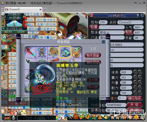This screenshot has width=147, height=122.
Task: Click the 确认加点 button
Action: coord(134,98)
